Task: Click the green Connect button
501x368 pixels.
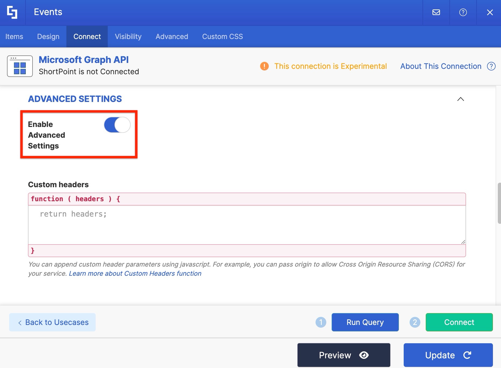Action: click(x=459, y=322)
